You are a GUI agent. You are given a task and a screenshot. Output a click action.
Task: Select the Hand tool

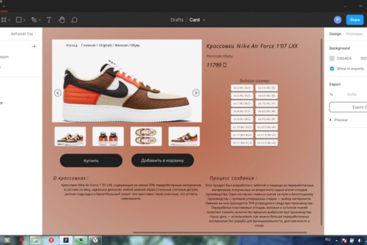coord(62,20)
